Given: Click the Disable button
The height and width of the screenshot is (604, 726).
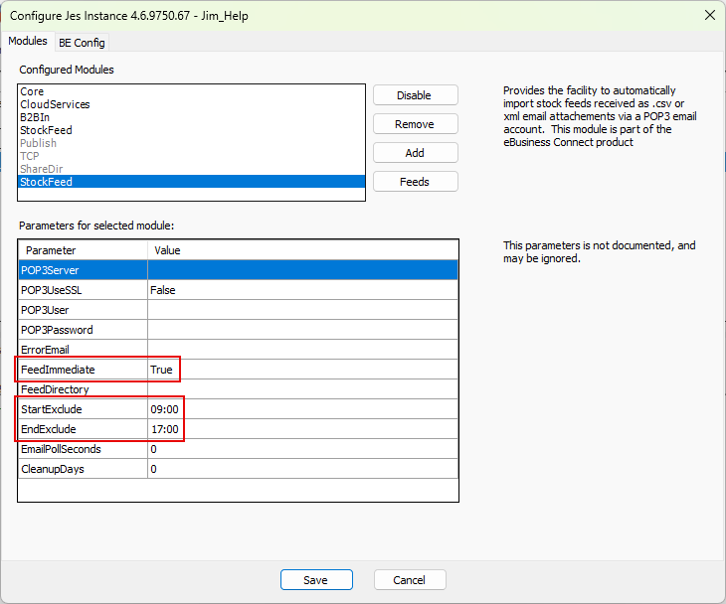Looking at the screenshot, I should [x=416, y=95].
